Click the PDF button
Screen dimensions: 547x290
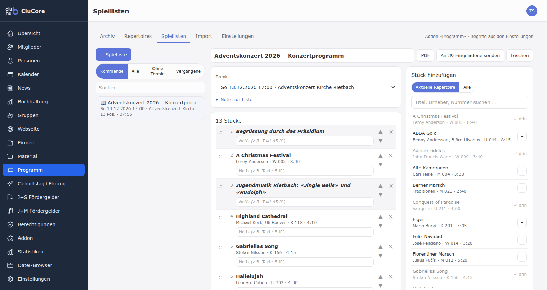(425, 56)
